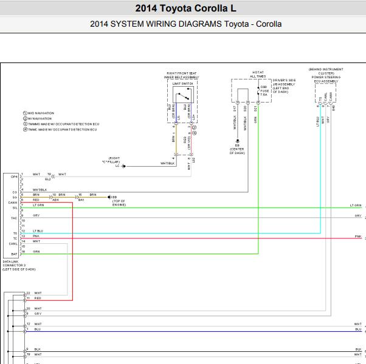Select the LT GRN wire label at pin 7
The width and height of the screenshot is (366, 364).
click(x=38, y=205)
